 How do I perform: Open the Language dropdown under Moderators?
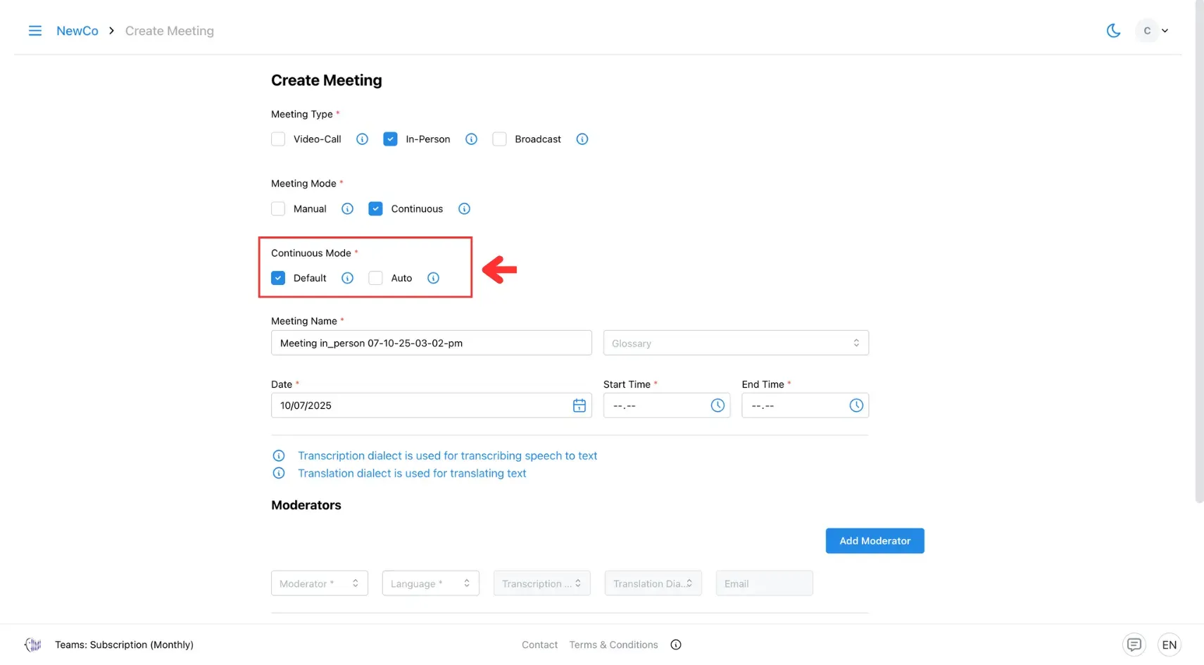coord(430,583)
